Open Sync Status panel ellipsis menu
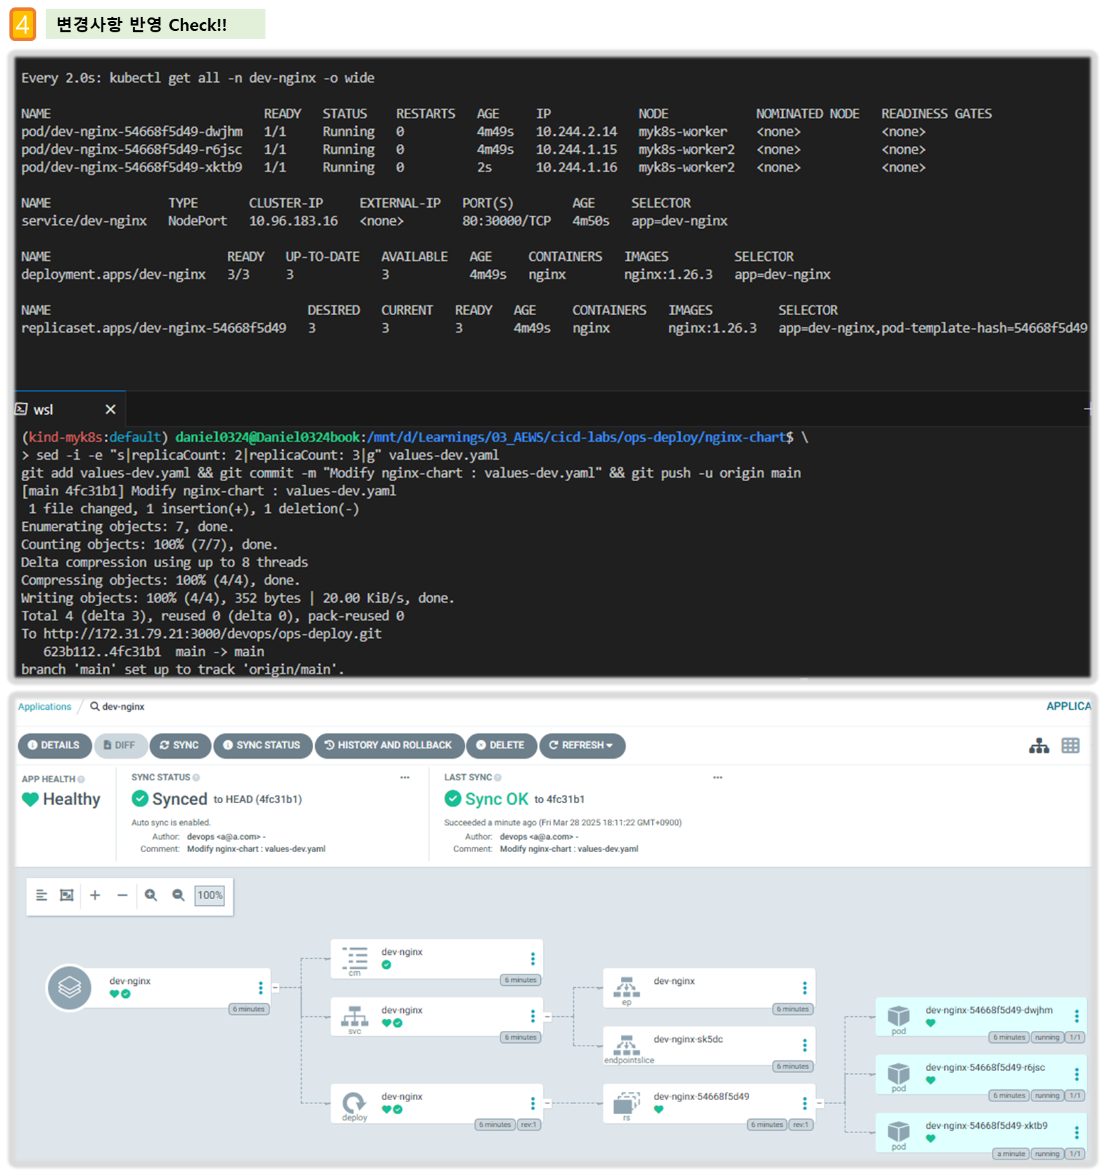 (x=405, y=778)
